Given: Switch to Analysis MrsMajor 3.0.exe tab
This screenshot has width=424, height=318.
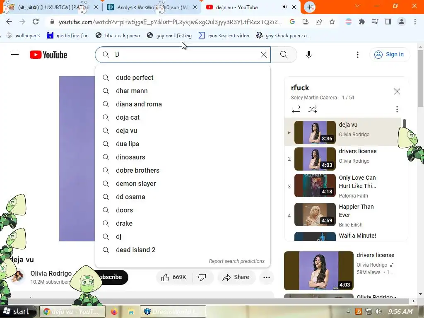Looking at the screenshot, I should click(152, 7).
